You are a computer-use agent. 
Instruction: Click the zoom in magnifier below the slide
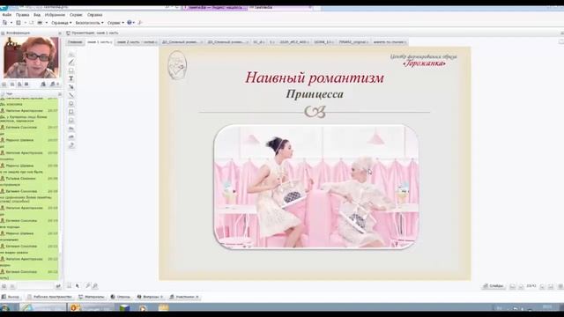[x=88, y=286]
